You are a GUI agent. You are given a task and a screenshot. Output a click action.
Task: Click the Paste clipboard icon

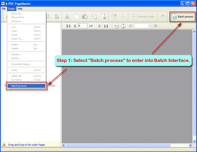click(x=85, y=16)
